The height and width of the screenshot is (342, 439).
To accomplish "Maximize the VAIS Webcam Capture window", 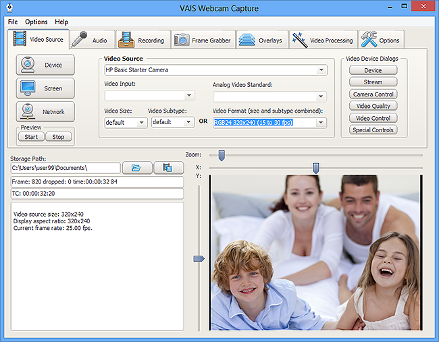I will 405,6.
